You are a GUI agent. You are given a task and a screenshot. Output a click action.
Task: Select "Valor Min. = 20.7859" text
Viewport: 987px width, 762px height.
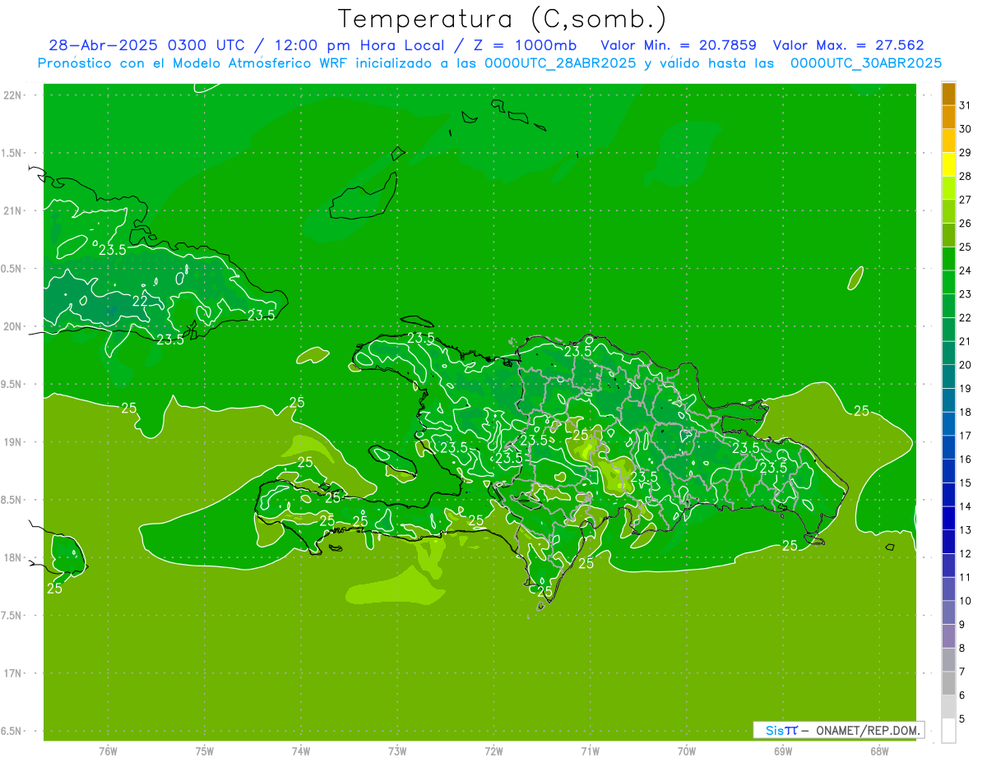coord(679,46)
